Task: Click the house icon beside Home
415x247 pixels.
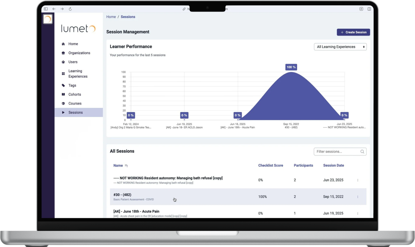Action: [x=63, y=44]
